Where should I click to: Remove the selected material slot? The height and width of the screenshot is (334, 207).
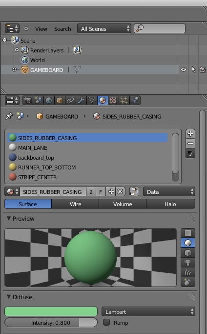coord(190,143)
